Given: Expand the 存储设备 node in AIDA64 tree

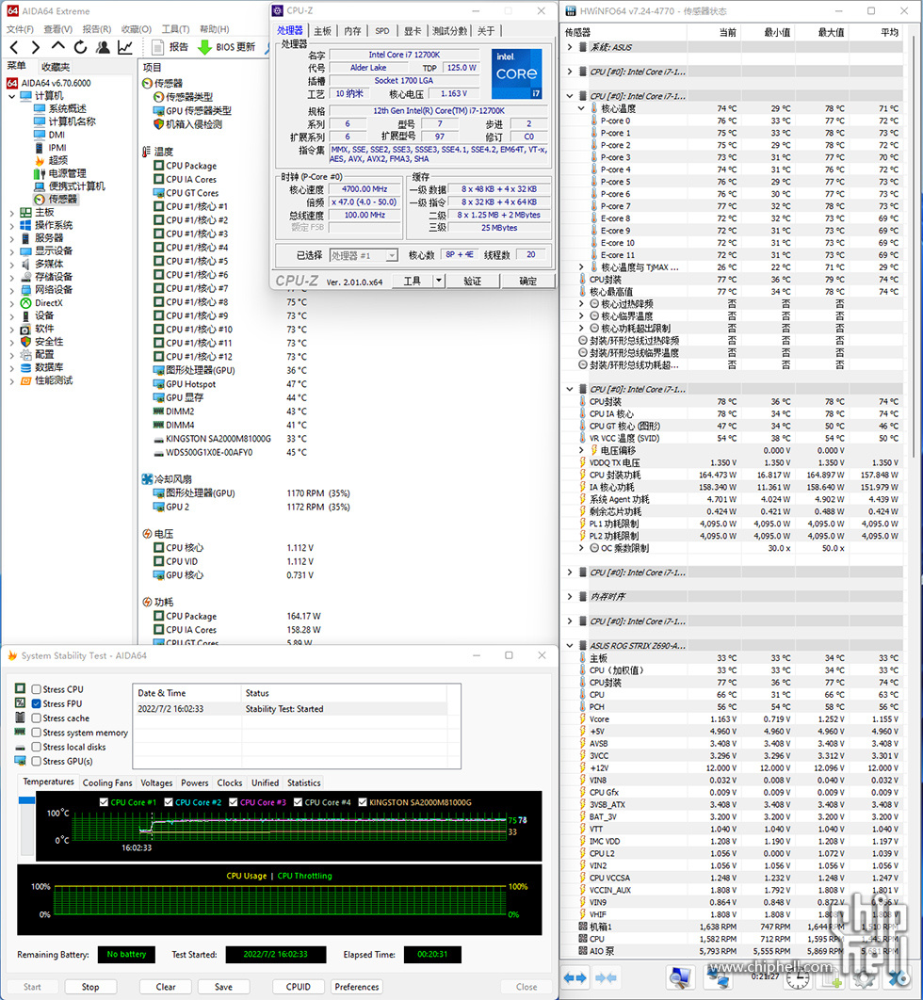Looking at the screenshot, I should 11,277.
